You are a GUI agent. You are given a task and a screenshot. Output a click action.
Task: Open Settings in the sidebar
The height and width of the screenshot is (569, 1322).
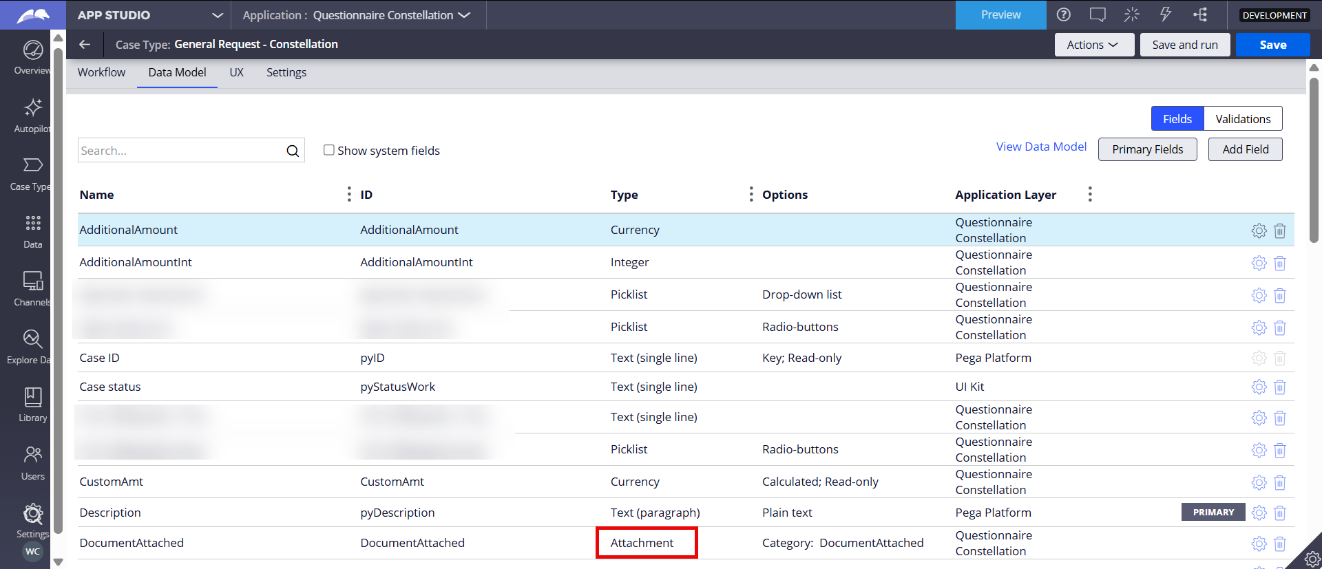point(32,513)
